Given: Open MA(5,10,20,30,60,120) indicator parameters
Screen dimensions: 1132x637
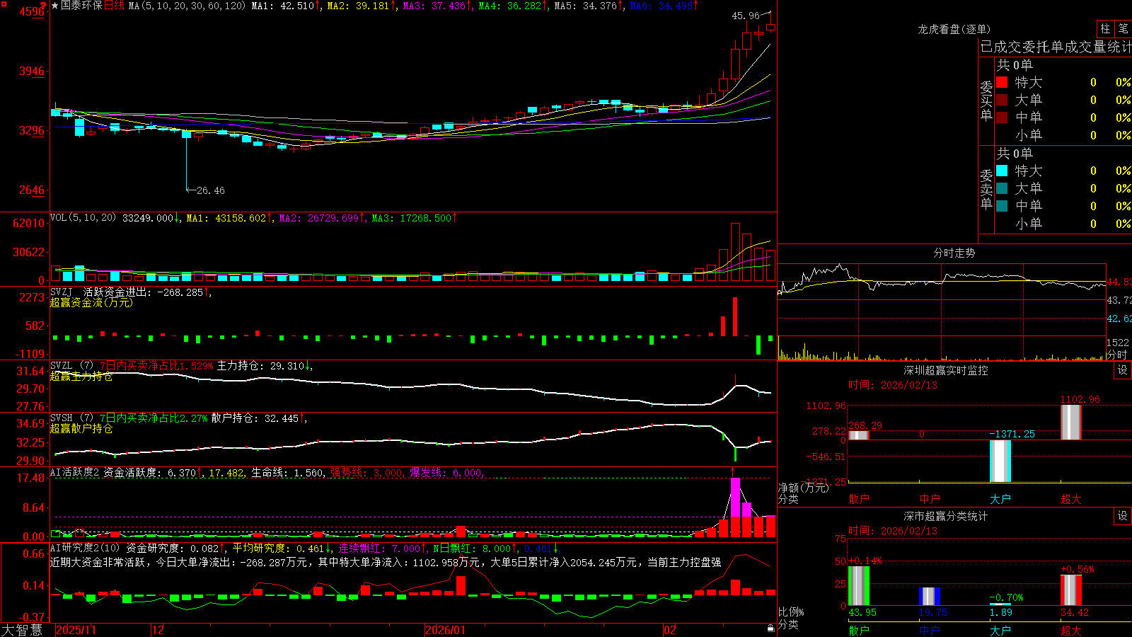Looking at the screenshot, I should (x=187, y=6).
